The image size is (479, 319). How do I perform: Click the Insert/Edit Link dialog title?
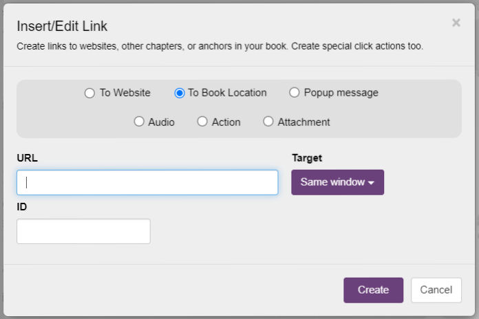coord(62,27)
